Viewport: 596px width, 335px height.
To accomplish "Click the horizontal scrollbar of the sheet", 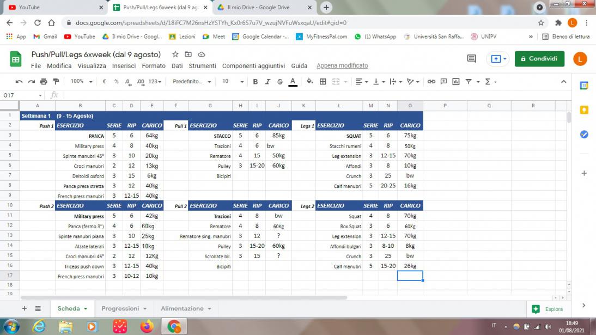I will (184, 297).
